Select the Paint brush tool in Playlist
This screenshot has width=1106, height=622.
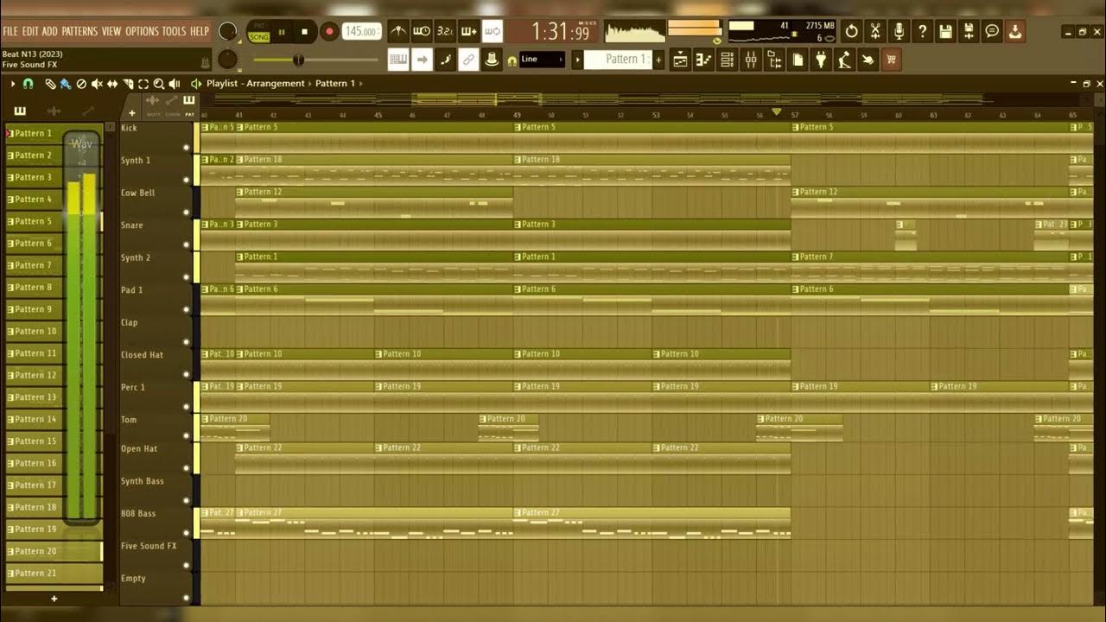(x=65, y=84)
